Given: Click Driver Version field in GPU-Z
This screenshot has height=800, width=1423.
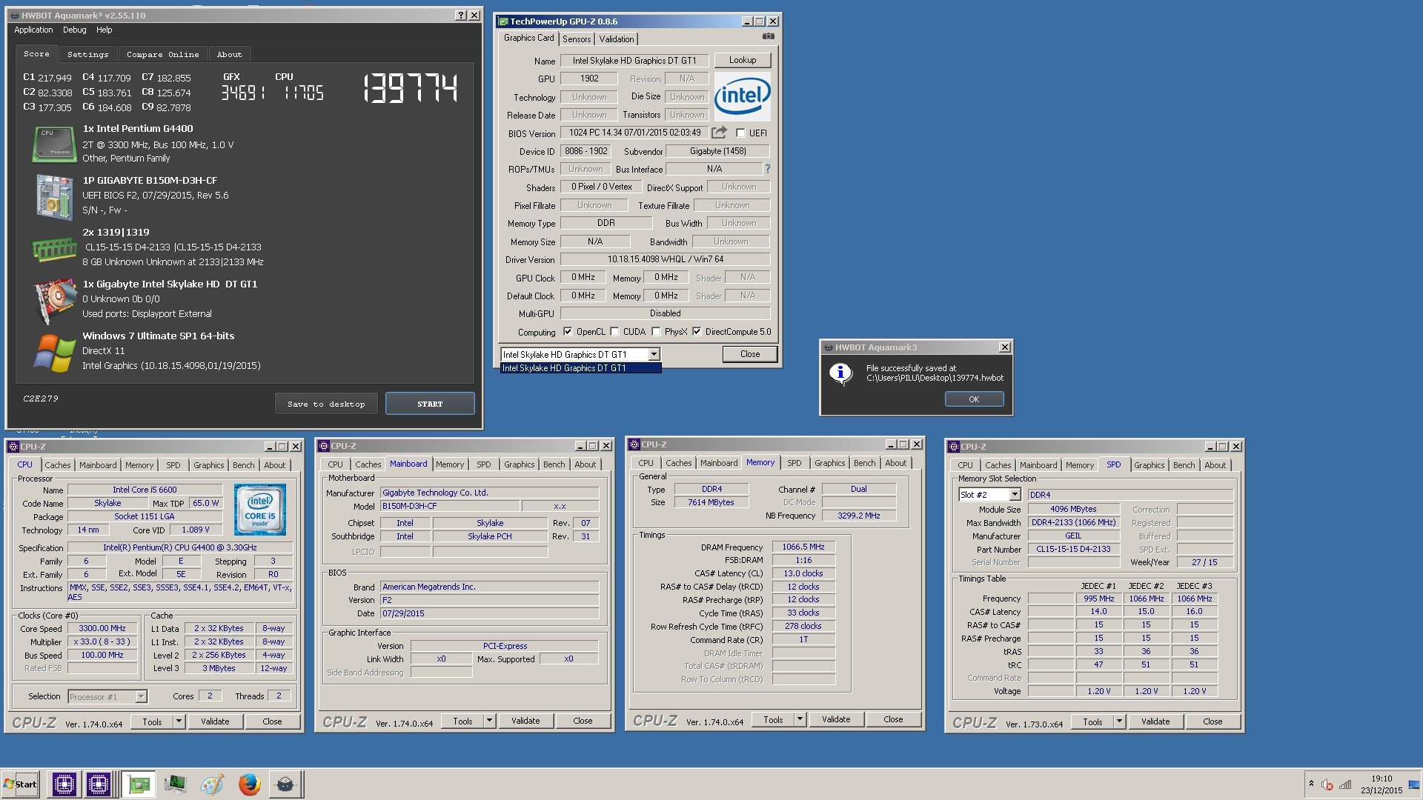Looking at the screenshot, I should [x=665, y=259].
